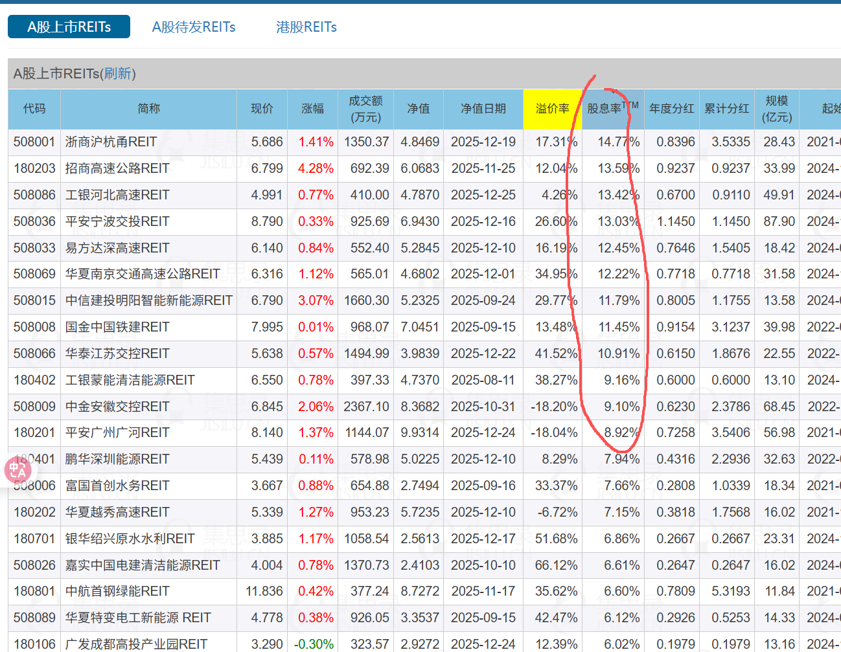Open 浙商沪杭甬REIT name link
Viewport: 841px width, 652px height.
[111, 142]
